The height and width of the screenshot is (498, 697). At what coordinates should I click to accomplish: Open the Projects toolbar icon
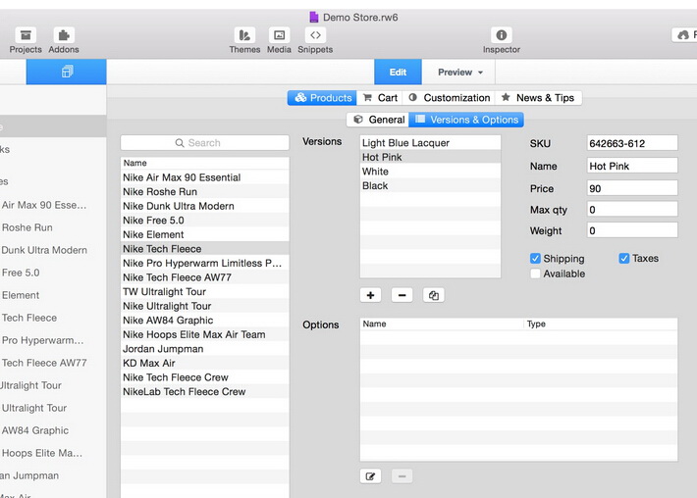(x=26, y=35)
